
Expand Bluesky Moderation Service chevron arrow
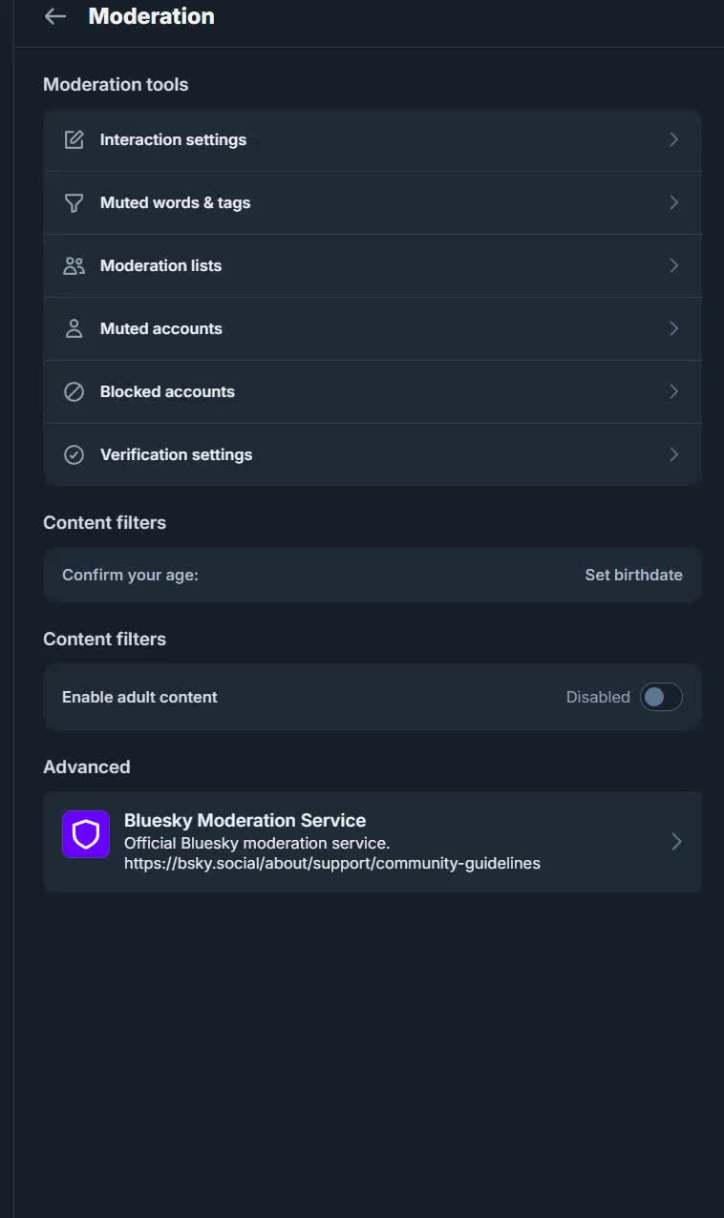click(x=676, y=841)
